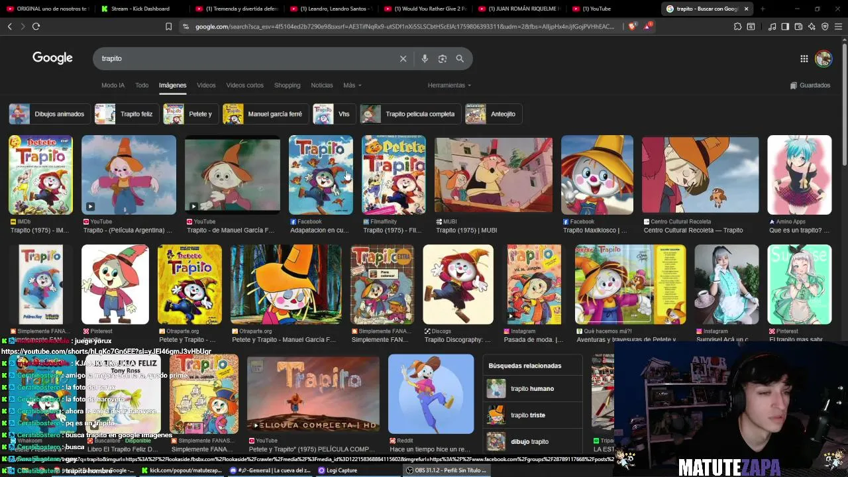Open Guardados saved items

(810, 85)
